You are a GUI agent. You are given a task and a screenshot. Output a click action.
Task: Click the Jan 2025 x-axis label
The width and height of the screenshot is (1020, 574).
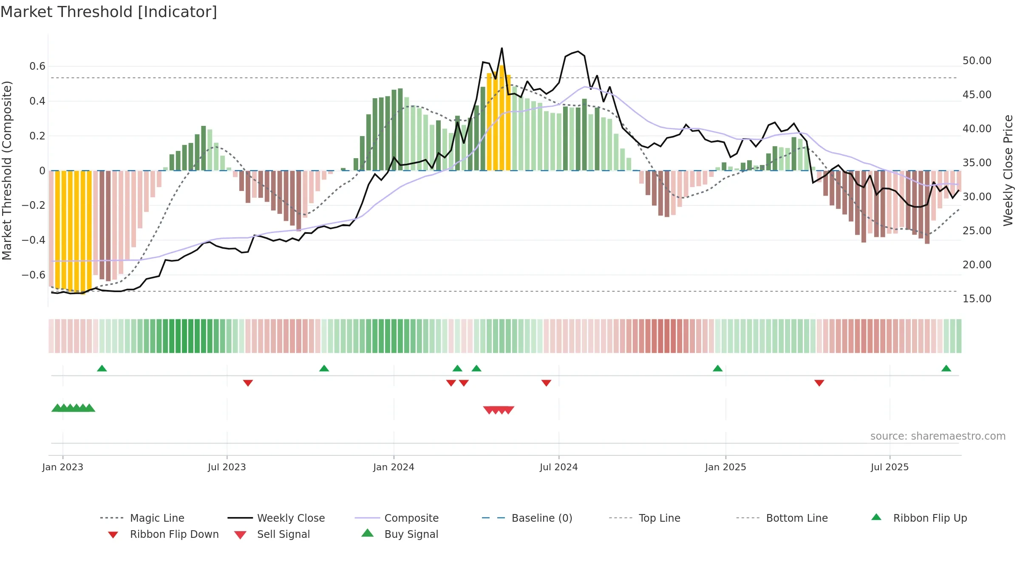click(x=726, y=467)
